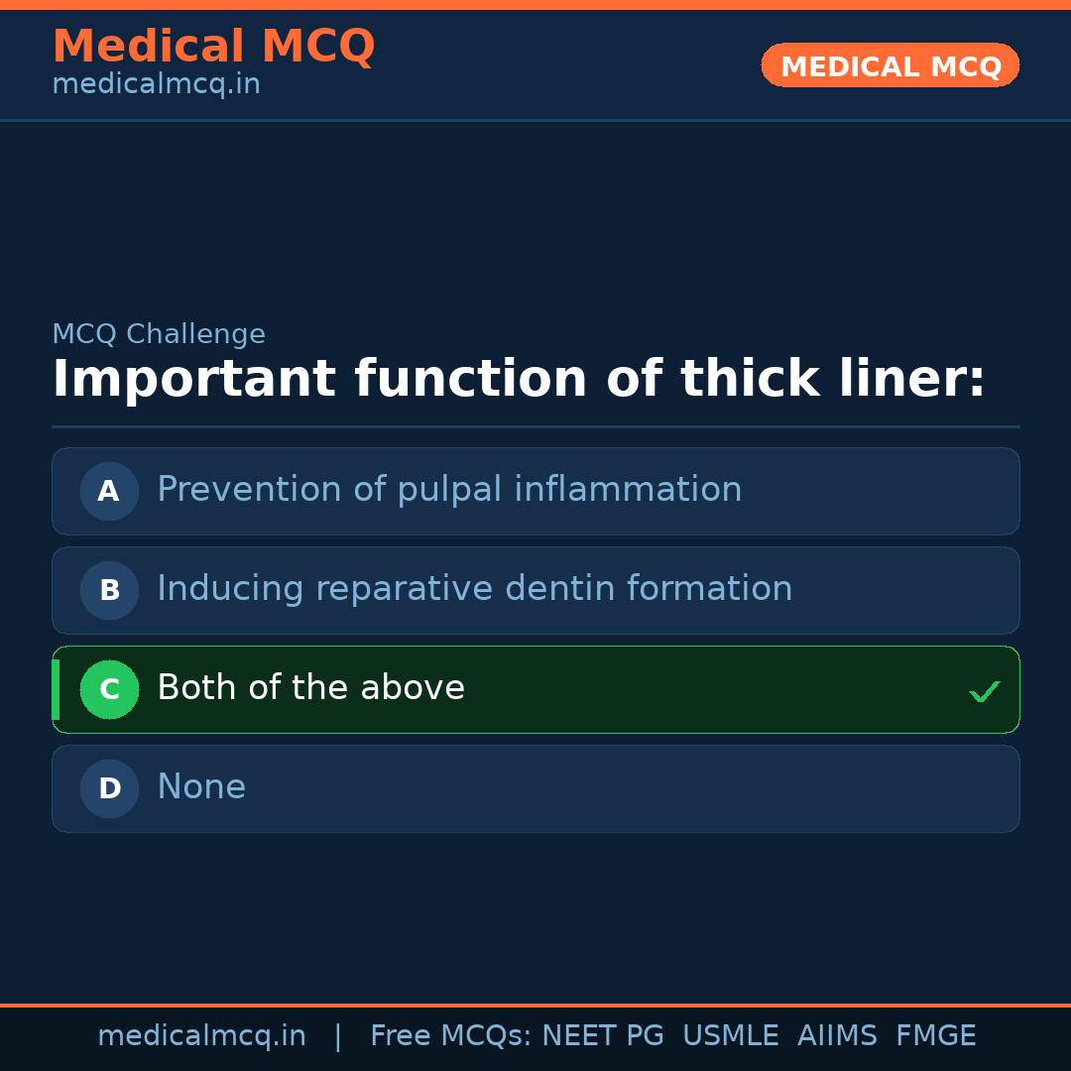Viewport: 1071px width, 1071px height.
Task: Click the letter D circle badge
Action: 109,788
